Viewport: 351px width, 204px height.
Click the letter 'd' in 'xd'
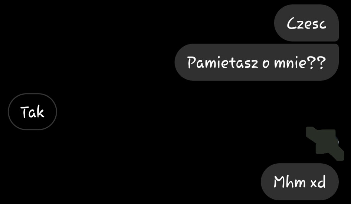[x=322, y=182]
